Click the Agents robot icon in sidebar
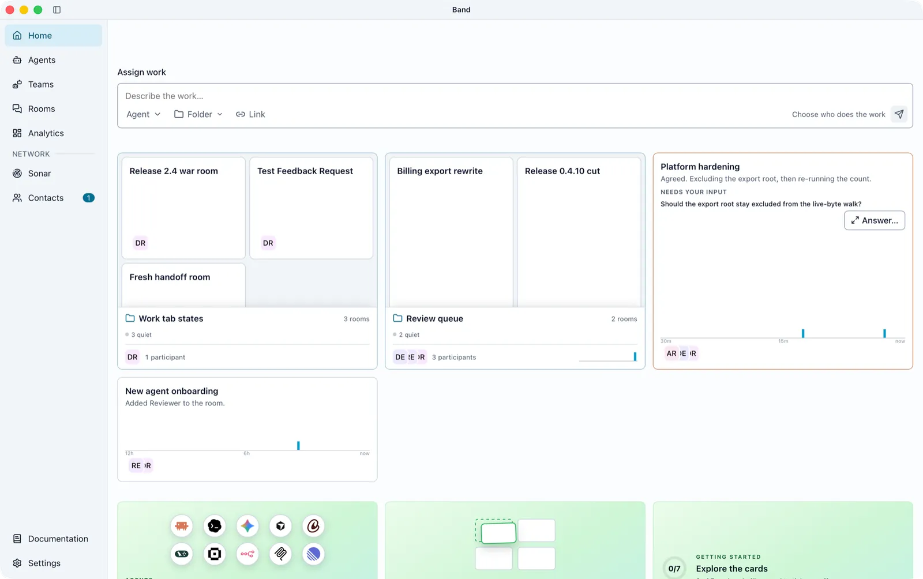 tap(17, 60)
